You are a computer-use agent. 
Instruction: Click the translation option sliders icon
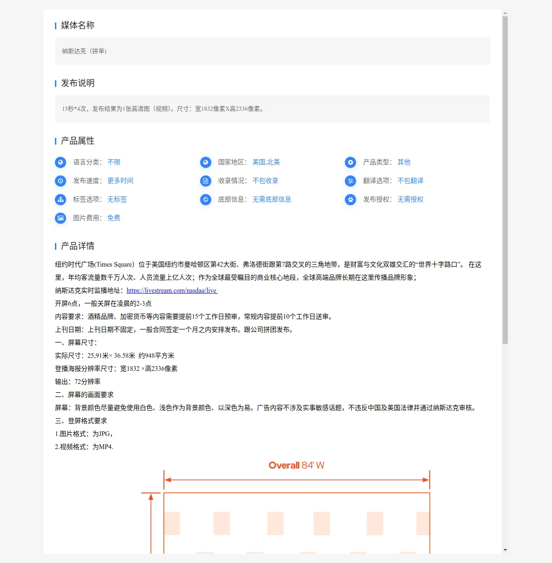pyautogui.click(x=350, y=181)
